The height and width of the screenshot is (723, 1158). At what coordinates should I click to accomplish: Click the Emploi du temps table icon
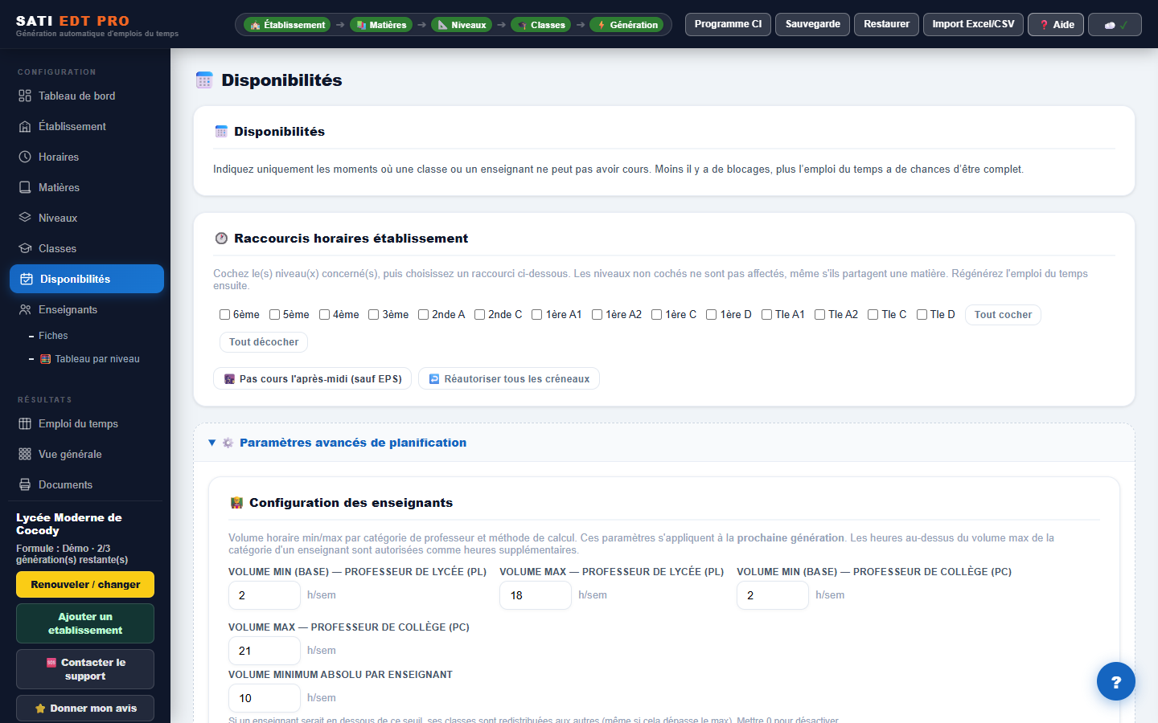click(25, 423)
